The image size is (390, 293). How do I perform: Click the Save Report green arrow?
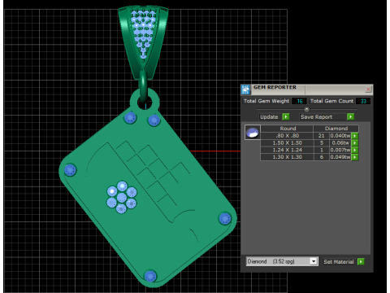(350, 116)
